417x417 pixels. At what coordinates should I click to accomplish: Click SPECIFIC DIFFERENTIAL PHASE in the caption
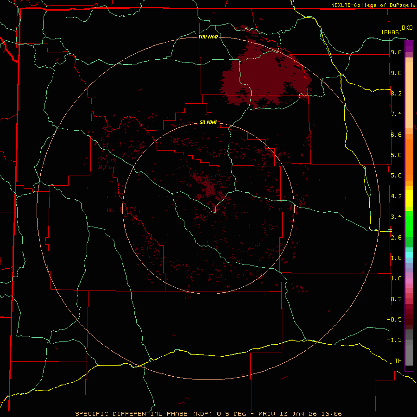pos(132,414)
